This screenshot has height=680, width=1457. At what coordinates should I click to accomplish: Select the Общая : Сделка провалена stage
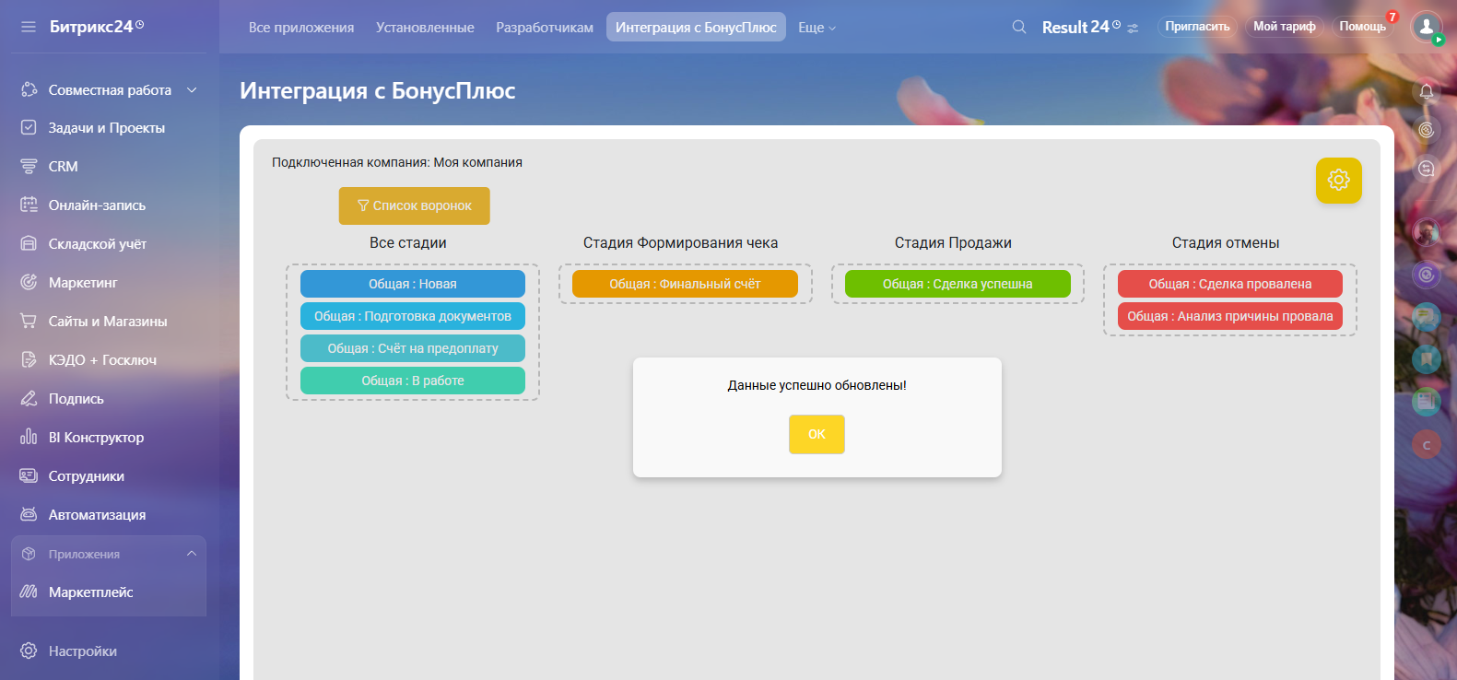1230,284
